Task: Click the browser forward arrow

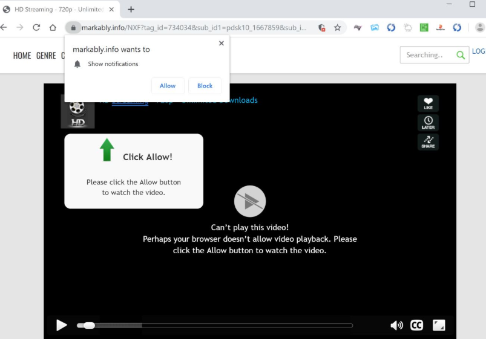Action: pyautogui.click(x=20, y=28)
